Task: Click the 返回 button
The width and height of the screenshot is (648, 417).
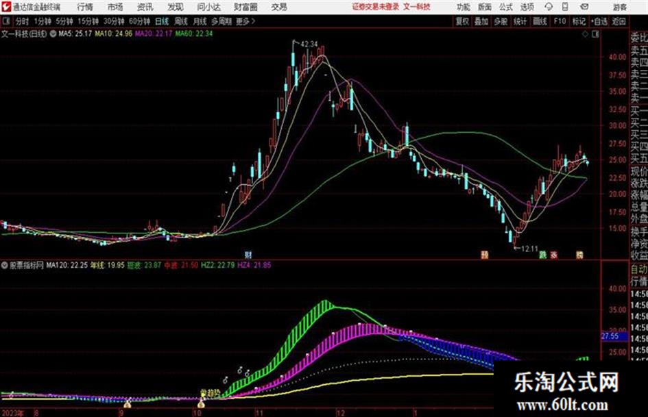Action: [x=619, y=21]
